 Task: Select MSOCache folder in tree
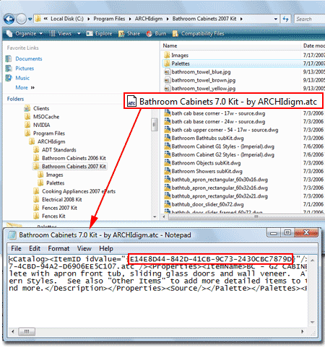[46, 117]
